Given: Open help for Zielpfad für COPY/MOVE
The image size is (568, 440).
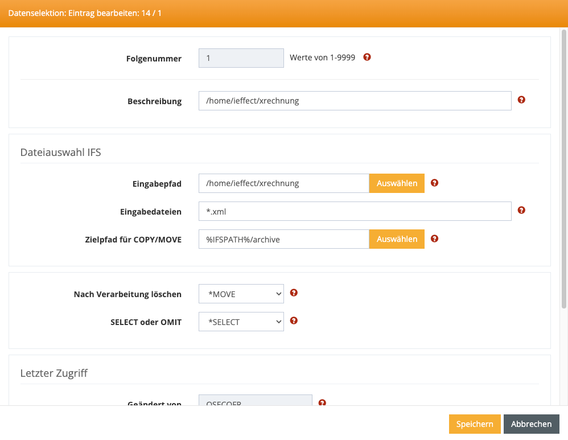Looking at the screenshot, I should coord(434,238).
